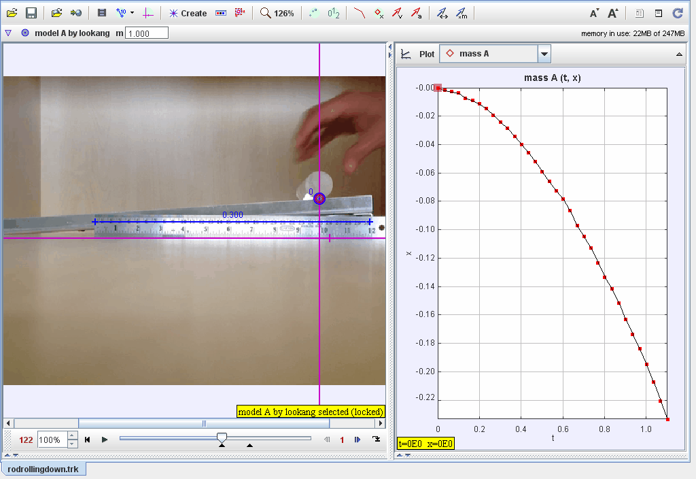Save the tracker file
This screenshot has height=479, width=696.
(x=31, y=14)
